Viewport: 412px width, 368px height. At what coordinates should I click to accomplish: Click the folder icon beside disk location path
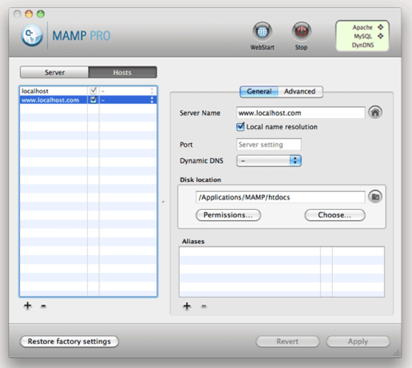[375, 196]
